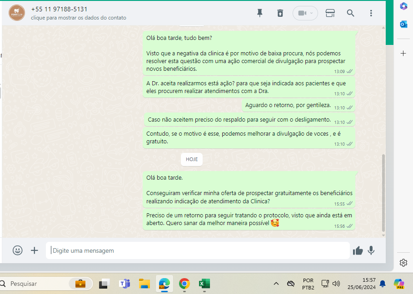Click the cloud sync tray icon
The height and width of the screenshot is (294, 413).
click(290, 284)
